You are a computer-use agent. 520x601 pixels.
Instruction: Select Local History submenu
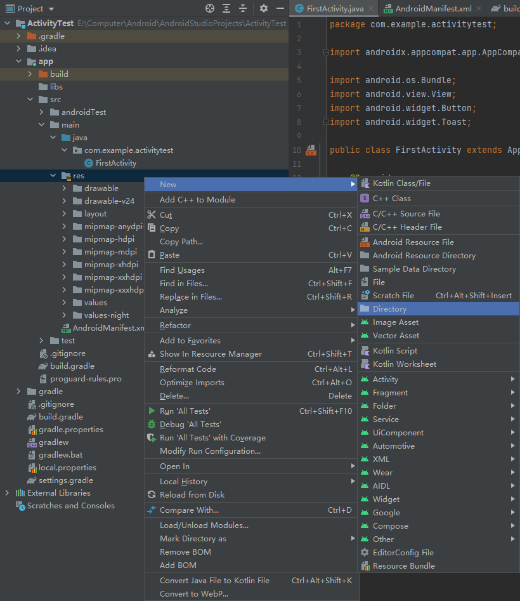pos(250,482)
